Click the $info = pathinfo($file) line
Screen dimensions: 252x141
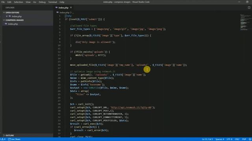click(x=86, y=81)
